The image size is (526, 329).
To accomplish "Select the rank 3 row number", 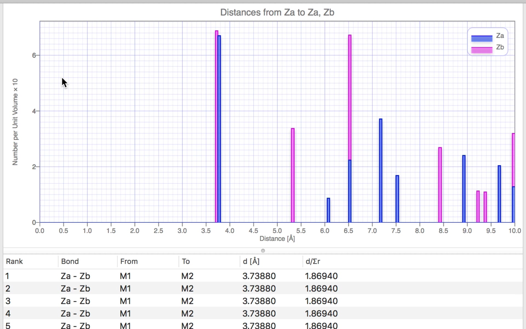I will (x=8, y=301).
